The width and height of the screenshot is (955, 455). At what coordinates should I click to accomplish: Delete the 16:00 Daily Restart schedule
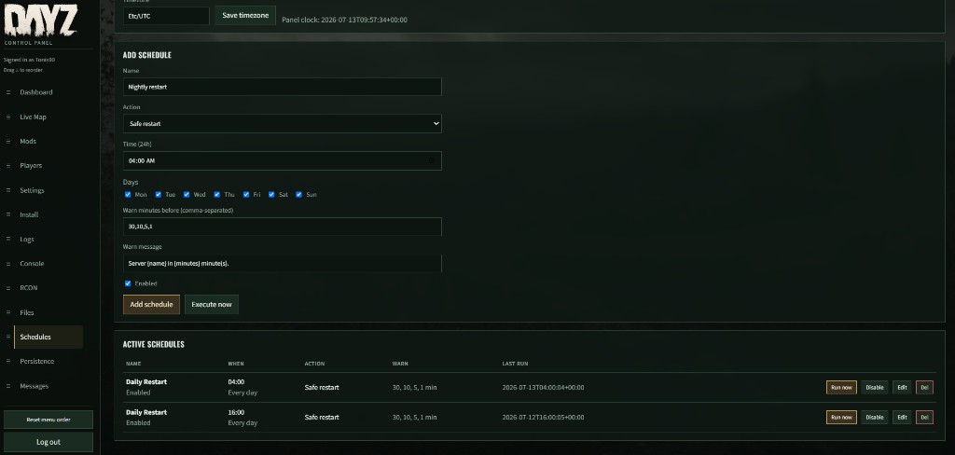tap(924, 417)
